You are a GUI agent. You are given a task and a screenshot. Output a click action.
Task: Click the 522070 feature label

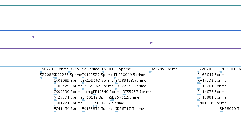(204, 69)
